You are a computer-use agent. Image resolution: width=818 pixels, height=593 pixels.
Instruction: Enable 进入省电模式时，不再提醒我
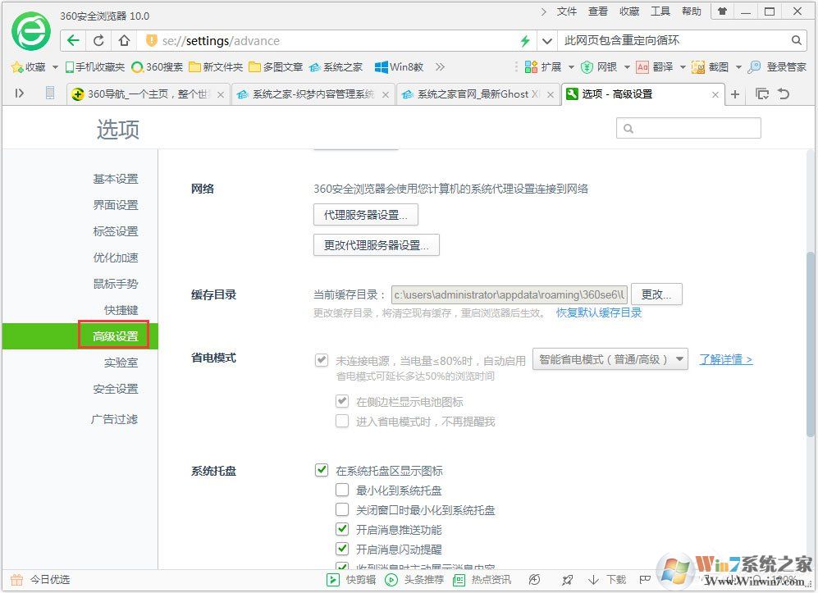pyautogui.click(x=342, y=421)
